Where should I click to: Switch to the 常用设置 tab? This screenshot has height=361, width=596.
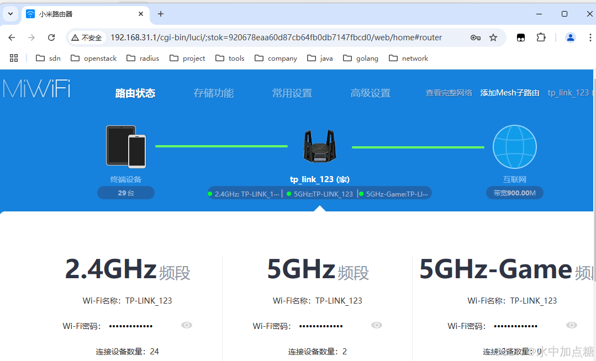point(292,93)
